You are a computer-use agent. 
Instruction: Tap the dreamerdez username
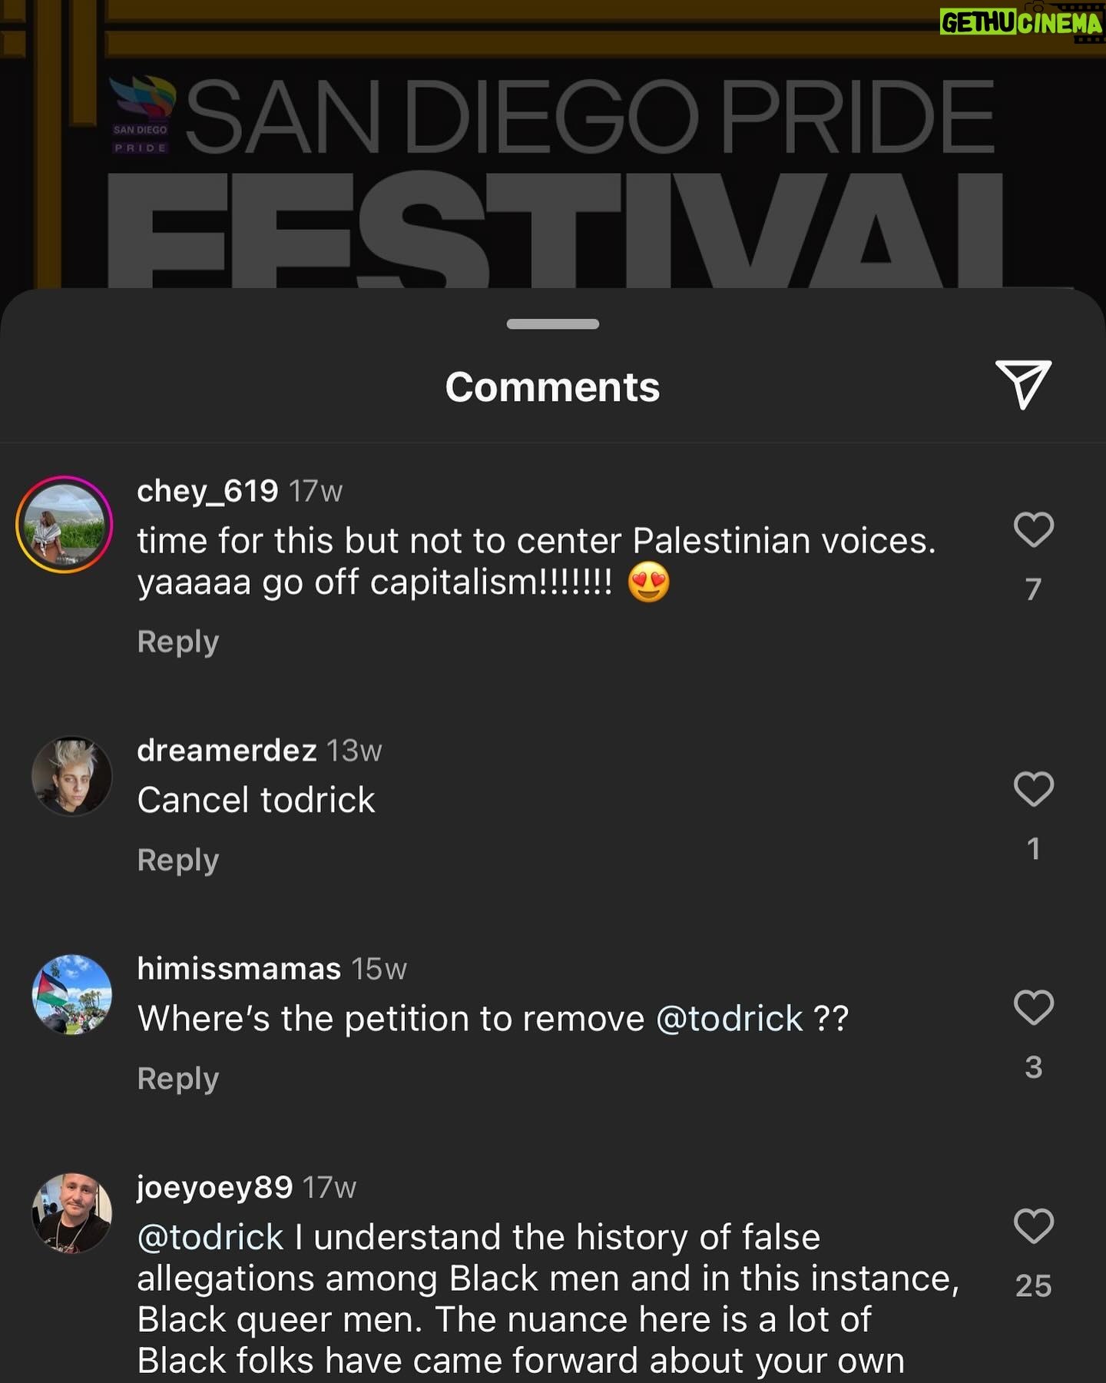[x=227, y=750]
